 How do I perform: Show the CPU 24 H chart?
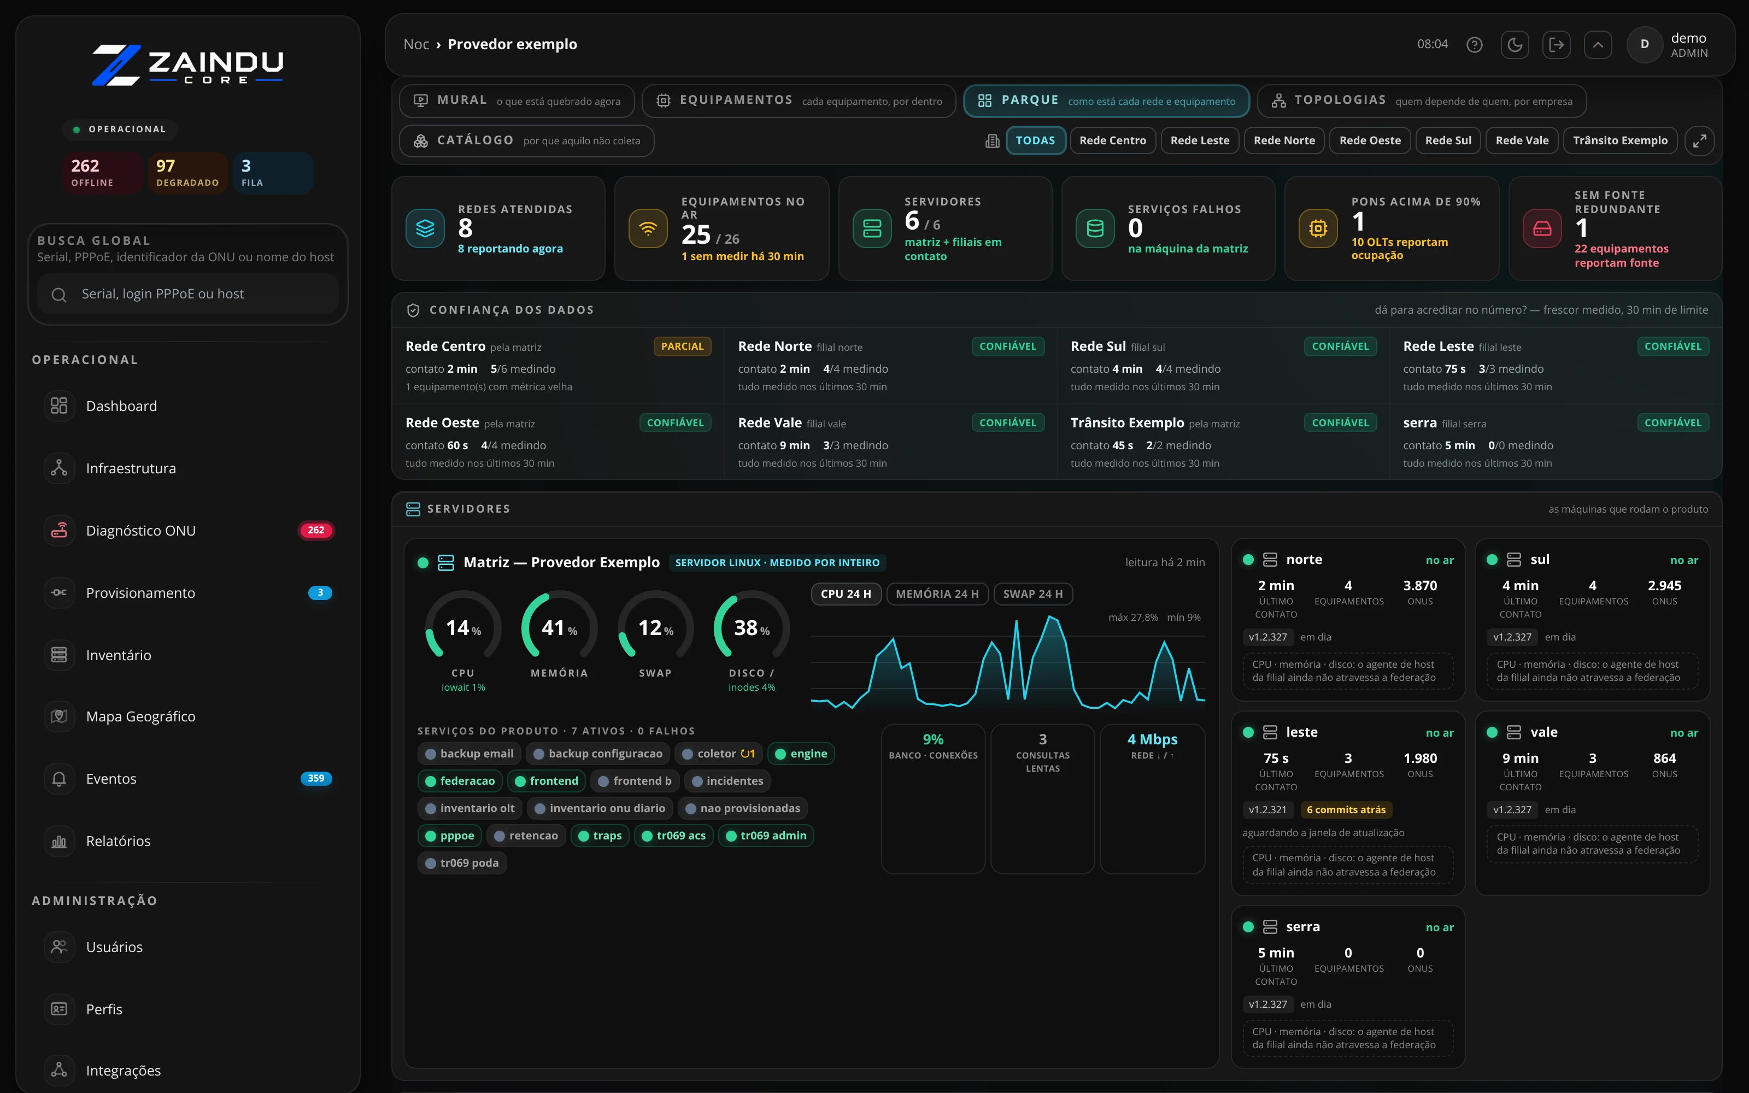click(846, 593)
